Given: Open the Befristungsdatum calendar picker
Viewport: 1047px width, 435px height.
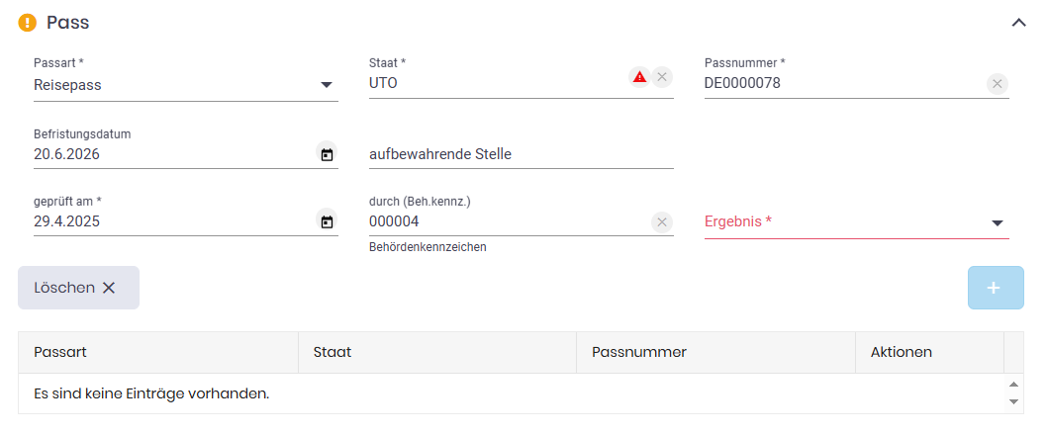Looking at the screenshot, I should point(327,155).
